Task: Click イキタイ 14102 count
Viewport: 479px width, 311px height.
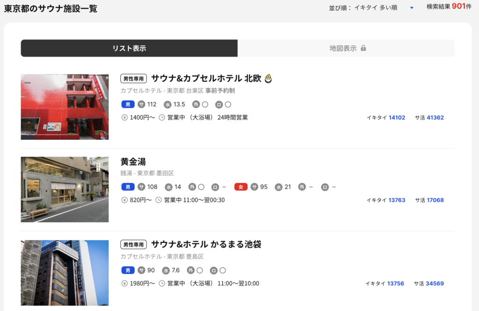Action: click(386, 117)
